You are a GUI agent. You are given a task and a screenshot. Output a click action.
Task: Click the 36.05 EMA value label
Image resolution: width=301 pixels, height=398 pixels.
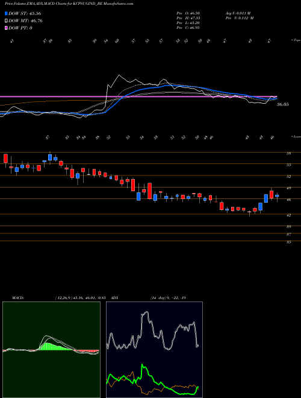tap(282, 104)
